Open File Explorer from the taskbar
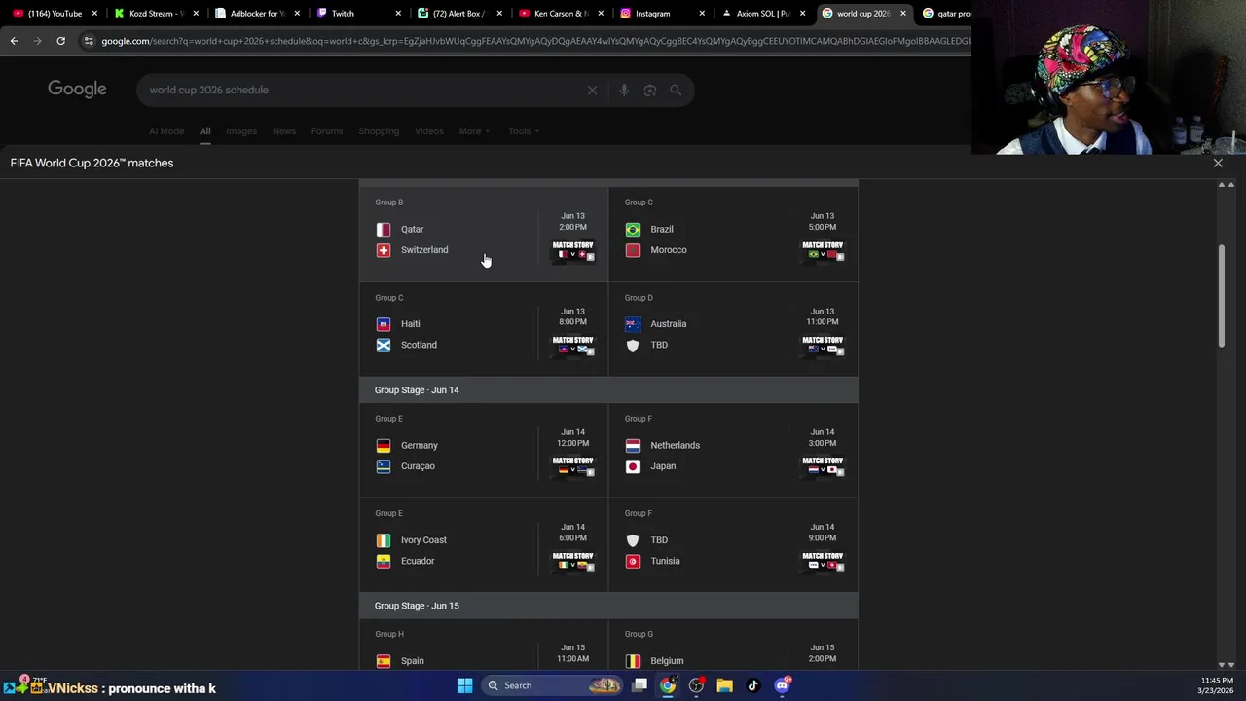The height and width of the screenshot is (701, 1246). 724,685
